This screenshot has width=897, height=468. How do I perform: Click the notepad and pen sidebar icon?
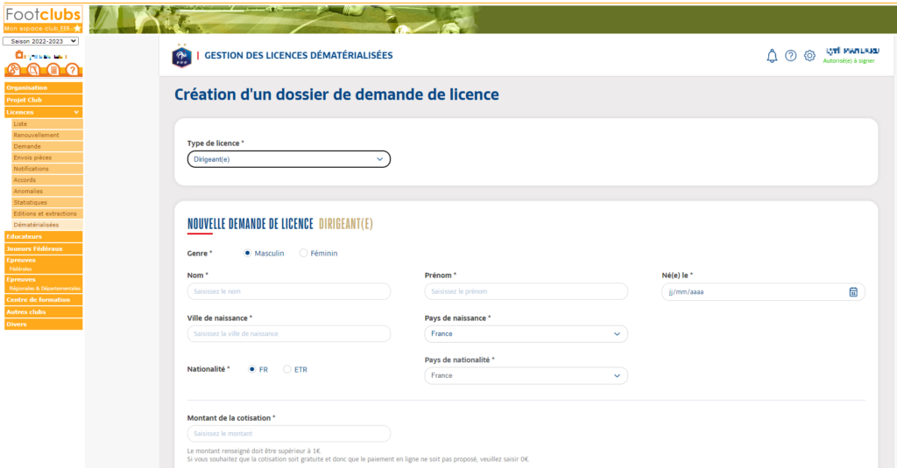coord(33,70)
